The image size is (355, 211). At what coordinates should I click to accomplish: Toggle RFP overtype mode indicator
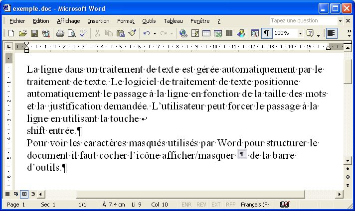click(x=230, y=205)
